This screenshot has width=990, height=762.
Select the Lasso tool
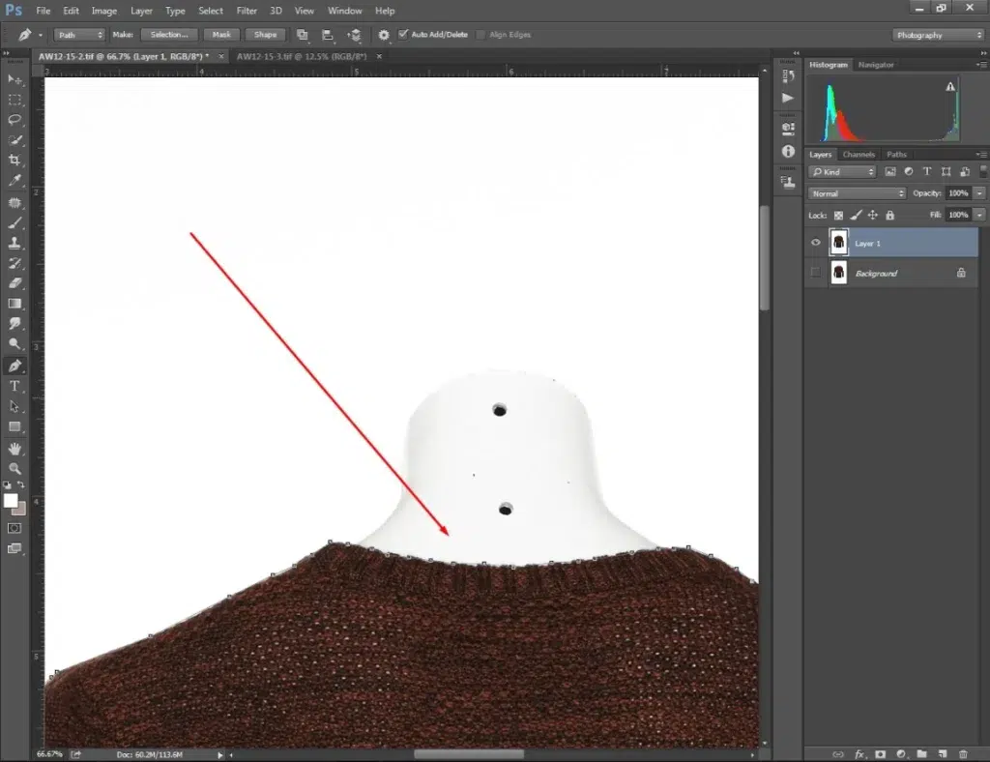(15, 120)
